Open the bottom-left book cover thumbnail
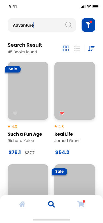 coord(28,180)
